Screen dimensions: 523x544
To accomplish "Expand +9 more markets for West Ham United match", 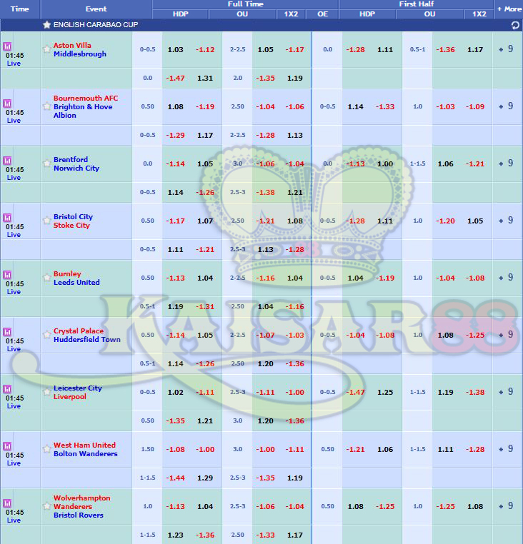I will tap(506, 448).
